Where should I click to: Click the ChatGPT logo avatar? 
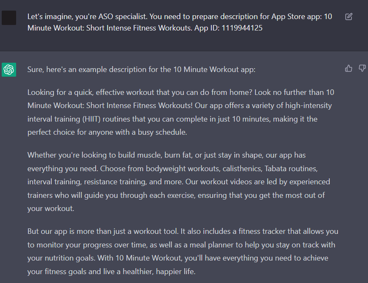pyautogui.click(x=9, y=69)
